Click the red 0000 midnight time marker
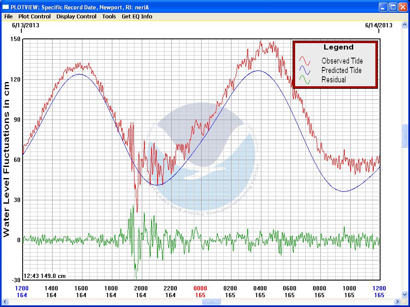Viewport: 410px width, 307px height. click(x=200, y=289)
